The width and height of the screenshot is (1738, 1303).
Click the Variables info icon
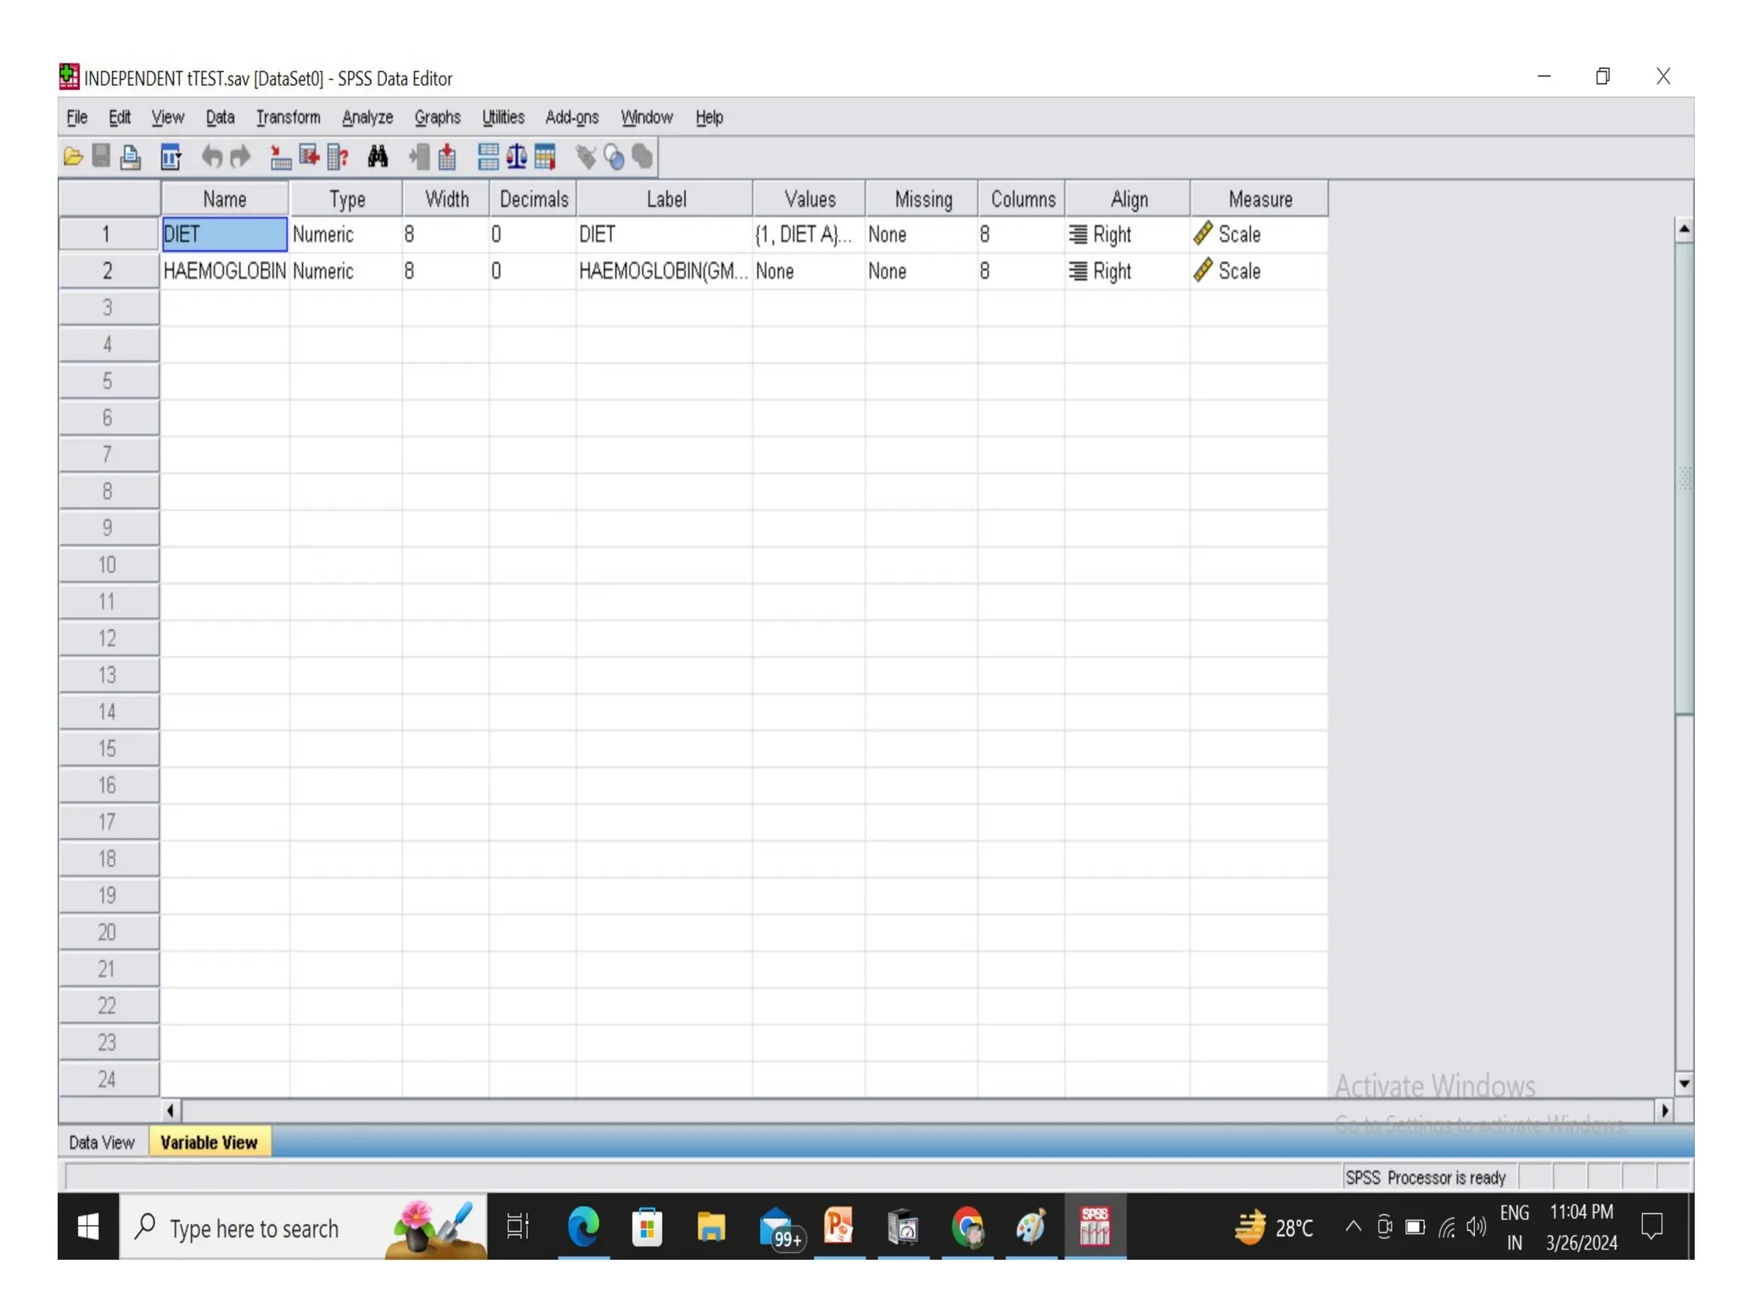[x=338, y=157]
